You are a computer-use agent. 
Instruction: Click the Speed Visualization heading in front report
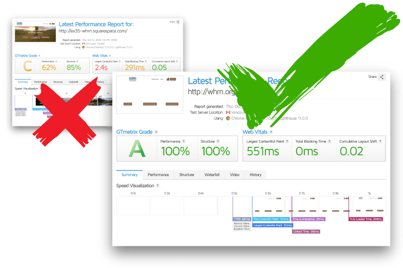[135, 186]
